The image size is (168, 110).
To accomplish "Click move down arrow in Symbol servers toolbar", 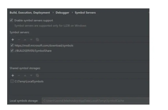I will pos(31,40).
